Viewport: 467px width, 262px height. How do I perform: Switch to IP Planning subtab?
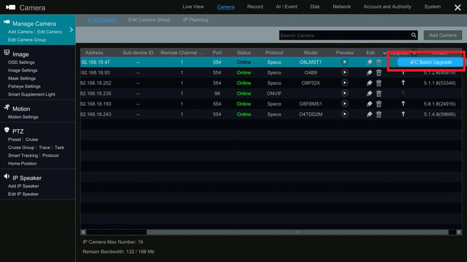[196, 20]
